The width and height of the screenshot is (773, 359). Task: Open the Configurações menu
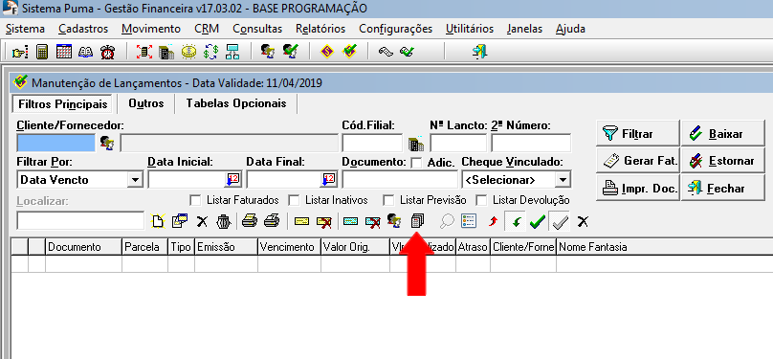(x=395, y=29)
